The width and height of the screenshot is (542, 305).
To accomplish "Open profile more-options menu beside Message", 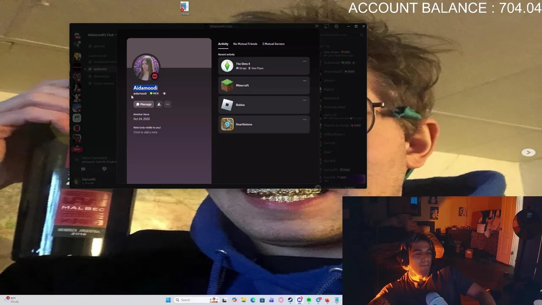I will [167, 104].
